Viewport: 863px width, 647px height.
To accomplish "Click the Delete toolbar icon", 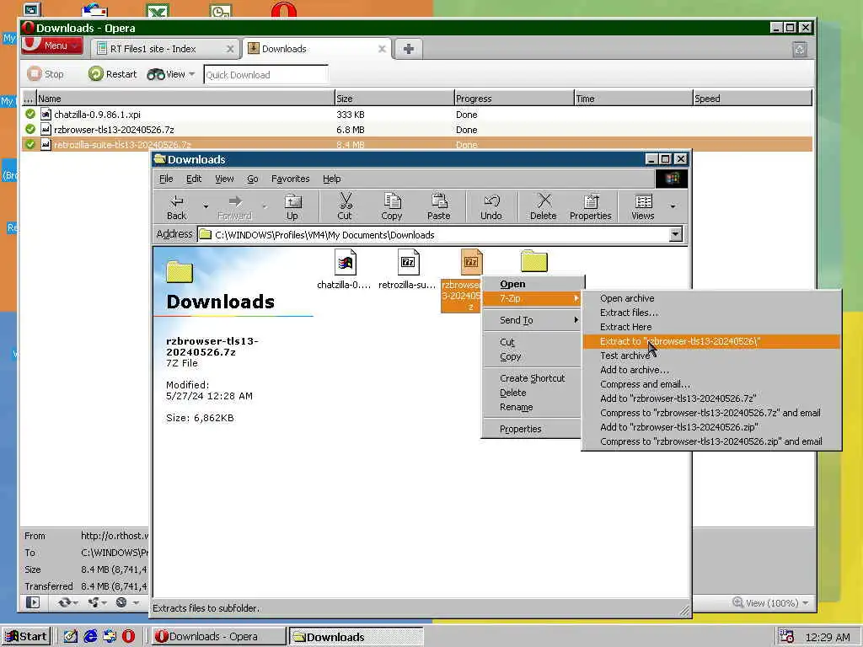I will 544,207.
